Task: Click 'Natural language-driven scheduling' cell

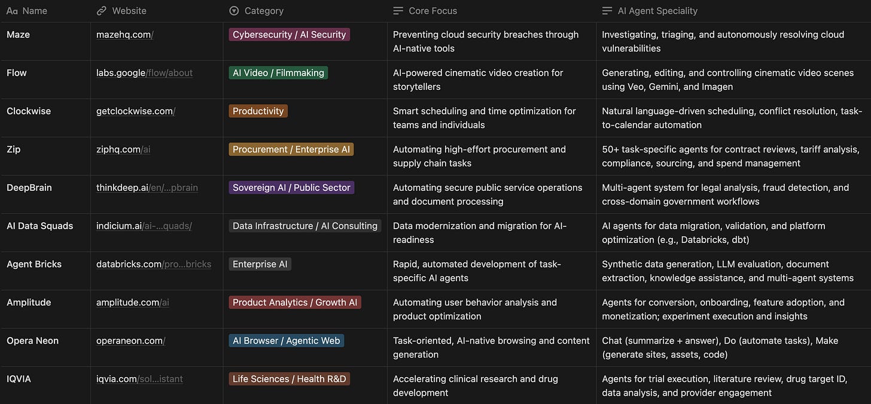Action: click(733, 118)
